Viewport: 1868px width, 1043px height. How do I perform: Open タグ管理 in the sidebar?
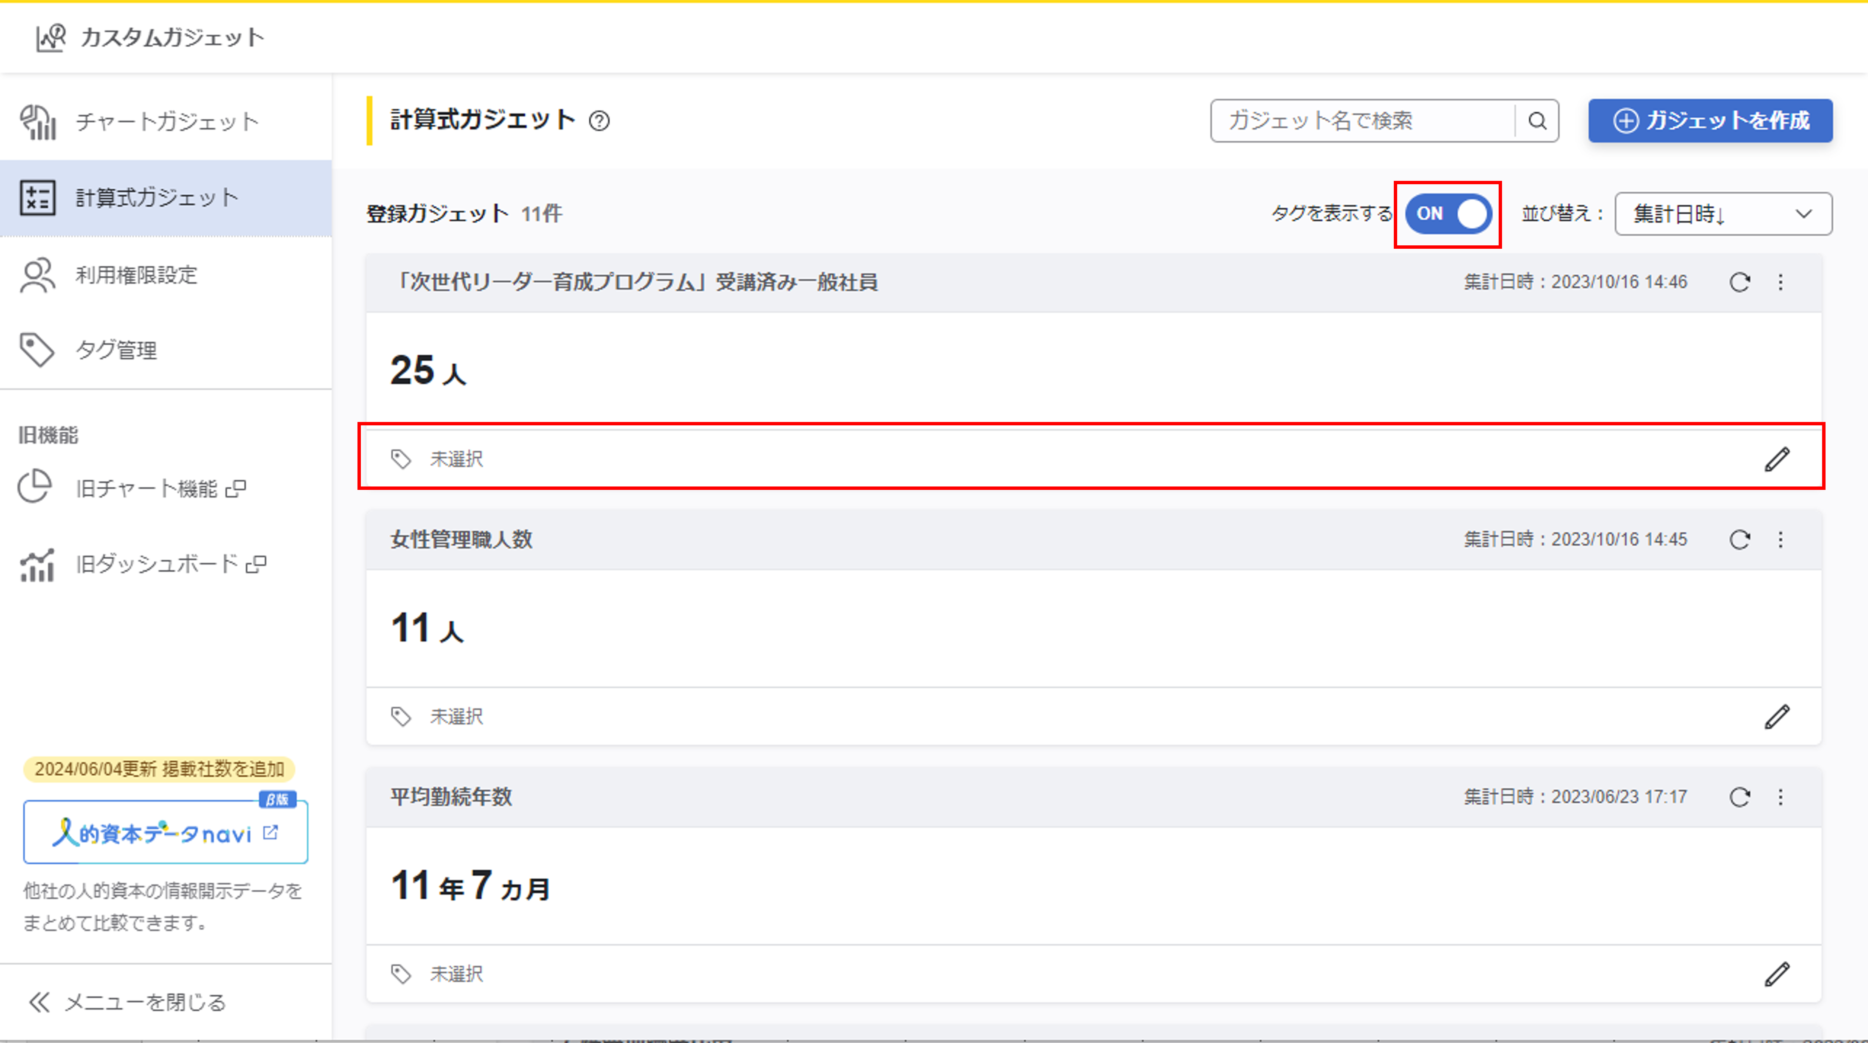click(116, 350)
